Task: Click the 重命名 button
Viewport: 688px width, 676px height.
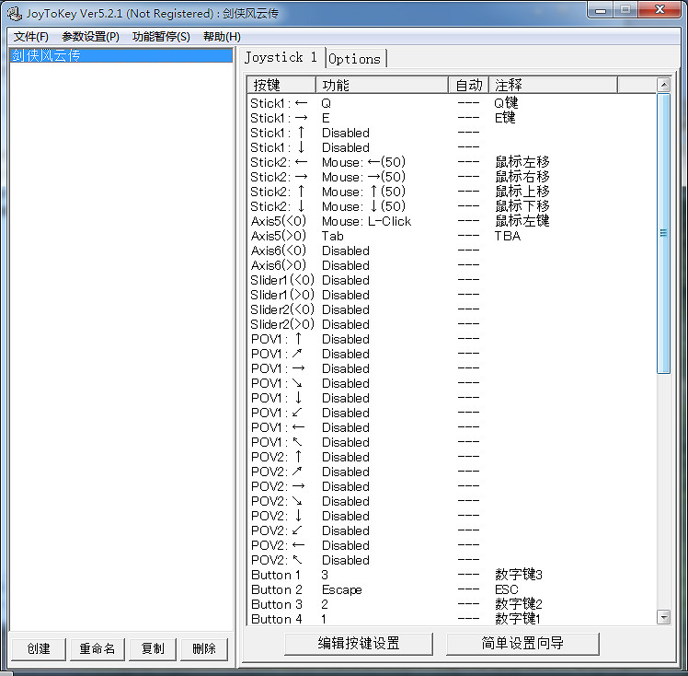Action: click(97, 648)
